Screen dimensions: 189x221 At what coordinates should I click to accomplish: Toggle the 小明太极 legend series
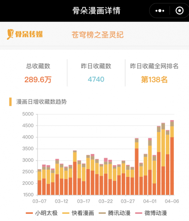42,213
